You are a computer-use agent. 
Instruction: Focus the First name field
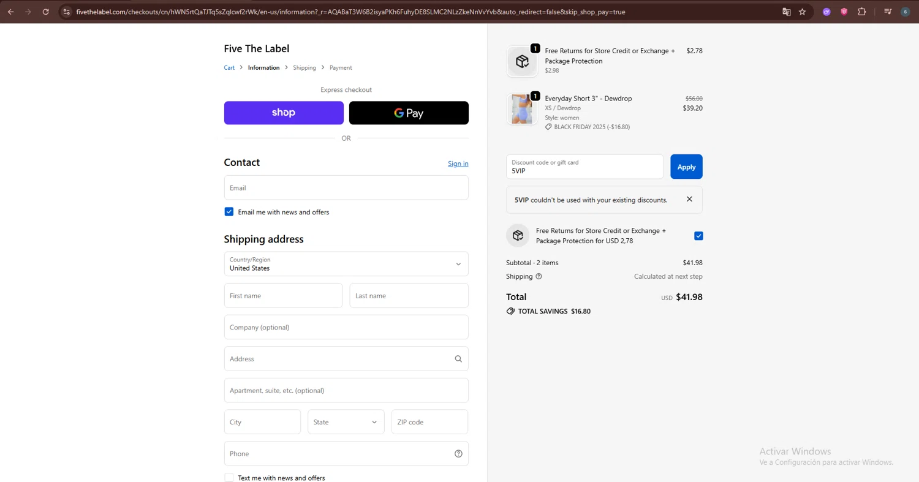tap(283, 295)
